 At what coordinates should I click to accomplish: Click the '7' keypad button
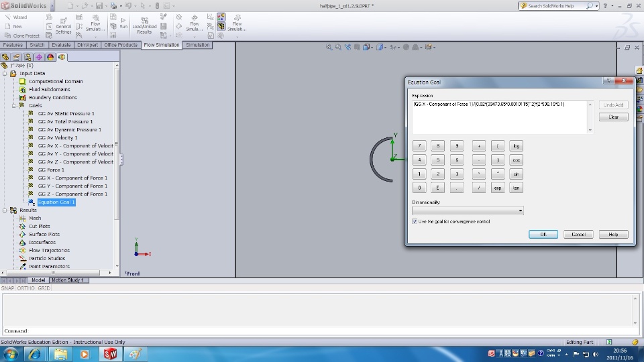coord(419,146)
